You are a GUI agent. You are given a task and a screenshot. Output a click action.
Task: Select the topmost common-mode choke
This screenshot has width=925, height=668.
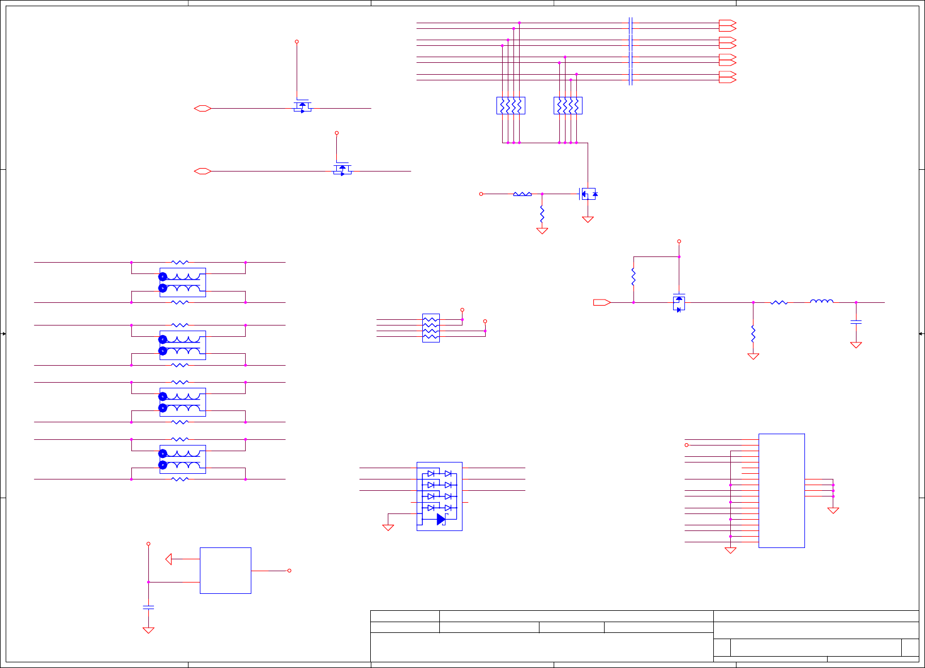tap(183, 282)
